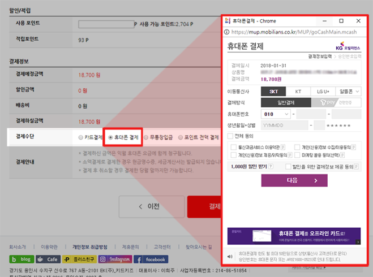Screen dimensions: 373x277
Task: Select KT carrier tab
Action: coord(298,92)
